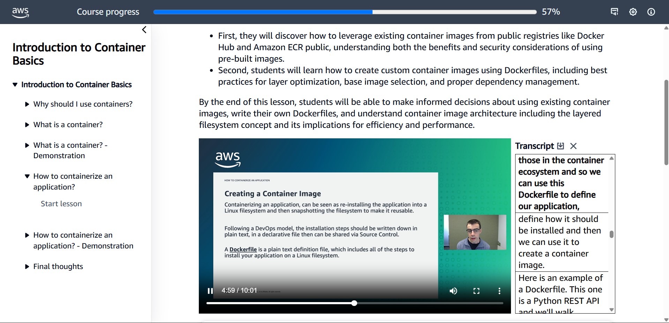
Task: Click the AWS logo in header
Action: pos(20,12)
